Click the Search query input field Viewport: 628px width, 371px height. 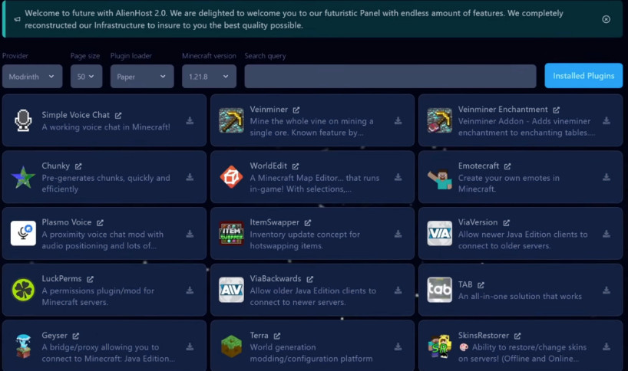pos(390,77)
